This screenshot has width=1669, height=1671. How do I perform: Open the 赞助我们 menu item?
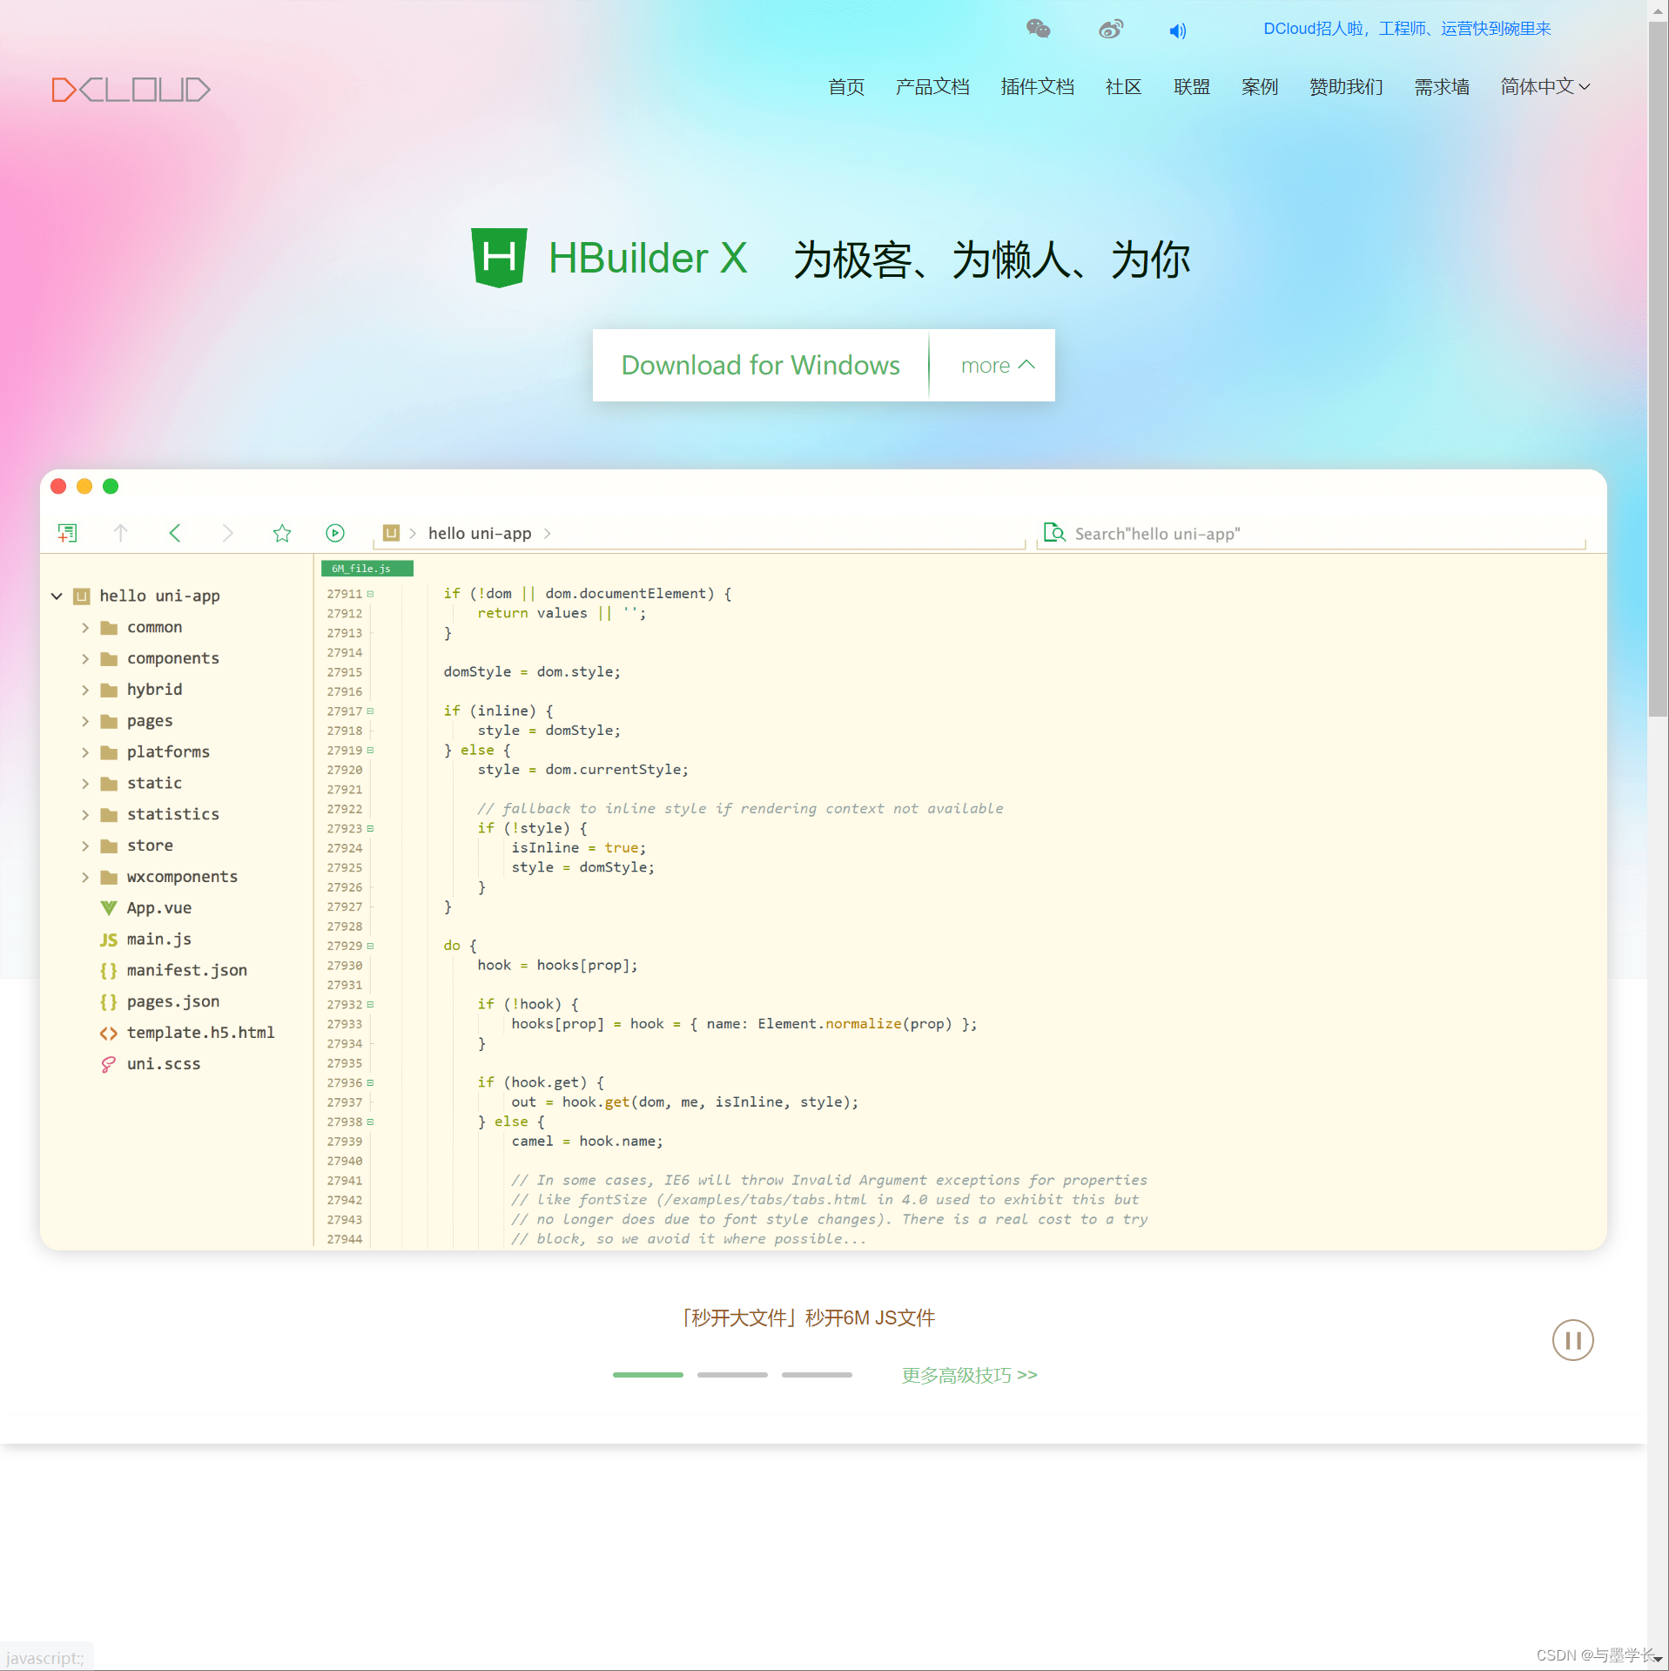[1346, 87]
